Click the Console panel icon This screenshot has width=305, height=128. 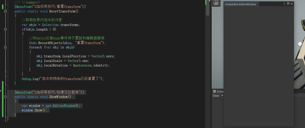pos(214,91)
